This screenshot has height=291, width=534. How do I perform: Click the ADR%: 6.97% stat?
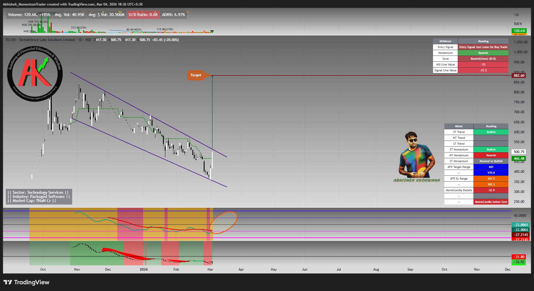173,15
